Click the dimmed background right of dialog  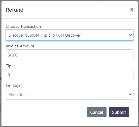click(138, 63)
